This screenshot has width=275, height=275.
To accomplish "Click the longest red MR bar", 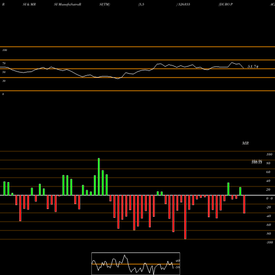I will coord(185,217).
